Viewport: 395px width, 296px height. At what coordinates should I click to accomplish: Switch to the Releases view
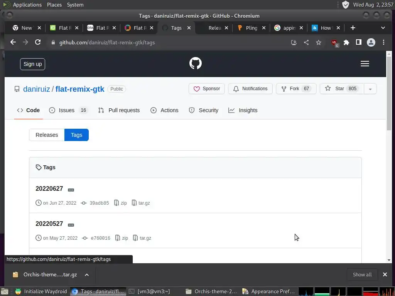pyautogui.click(x=47, y=135)
